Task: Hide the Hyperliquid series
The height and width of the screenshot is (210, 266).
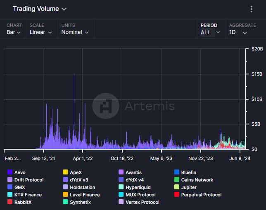Action: (139, 187)
